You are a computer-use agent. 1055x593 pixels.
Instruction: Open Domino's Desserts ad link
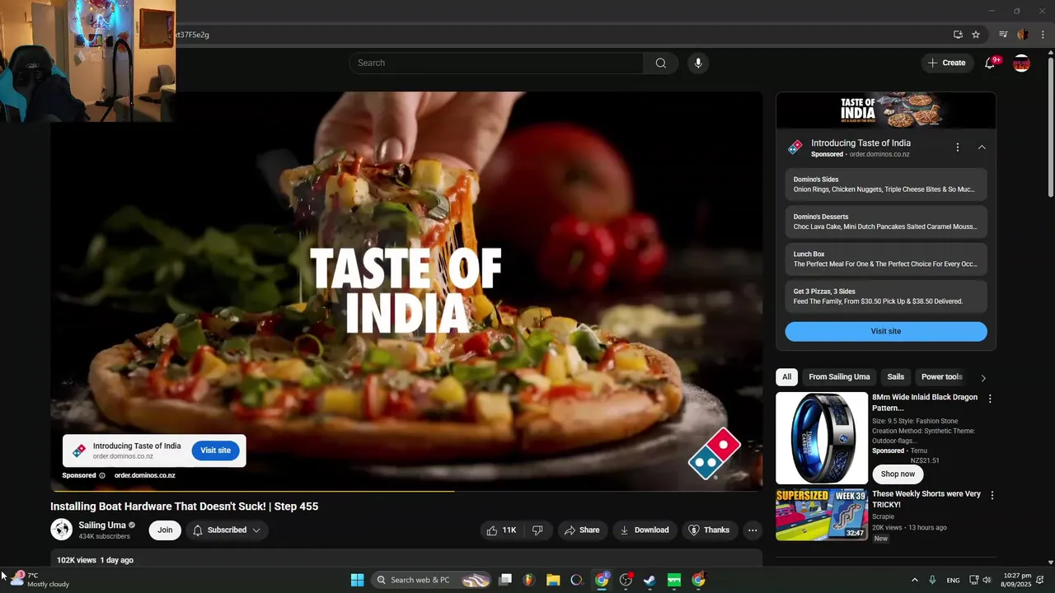click(886, 222)
